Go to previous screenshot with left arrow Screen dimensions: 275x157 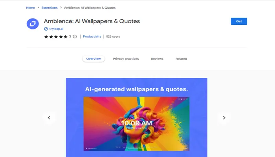coord(49,118)
